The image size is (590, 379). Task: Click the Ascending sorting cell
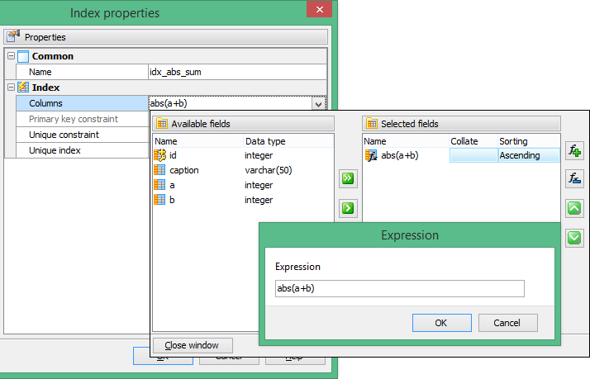[x=527, y=155]
